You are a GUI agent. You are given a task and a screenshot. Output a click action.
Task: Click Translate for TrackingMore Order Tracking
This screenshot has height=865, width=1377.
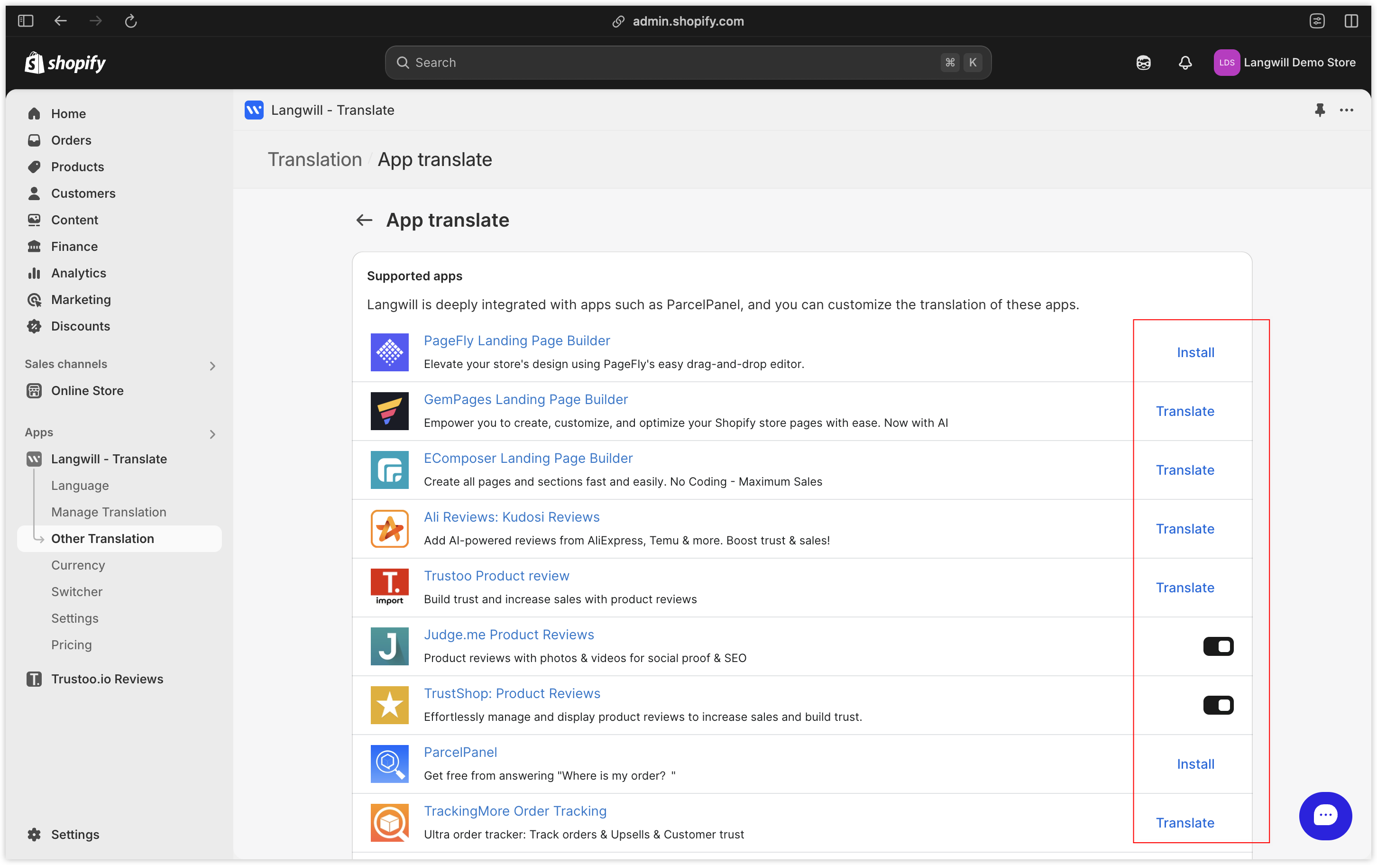pyautogui.click(x=1185, y=823)
